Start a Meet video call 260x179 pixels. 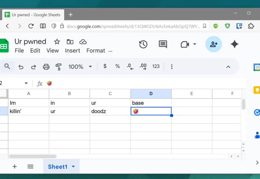click(185, 44)
